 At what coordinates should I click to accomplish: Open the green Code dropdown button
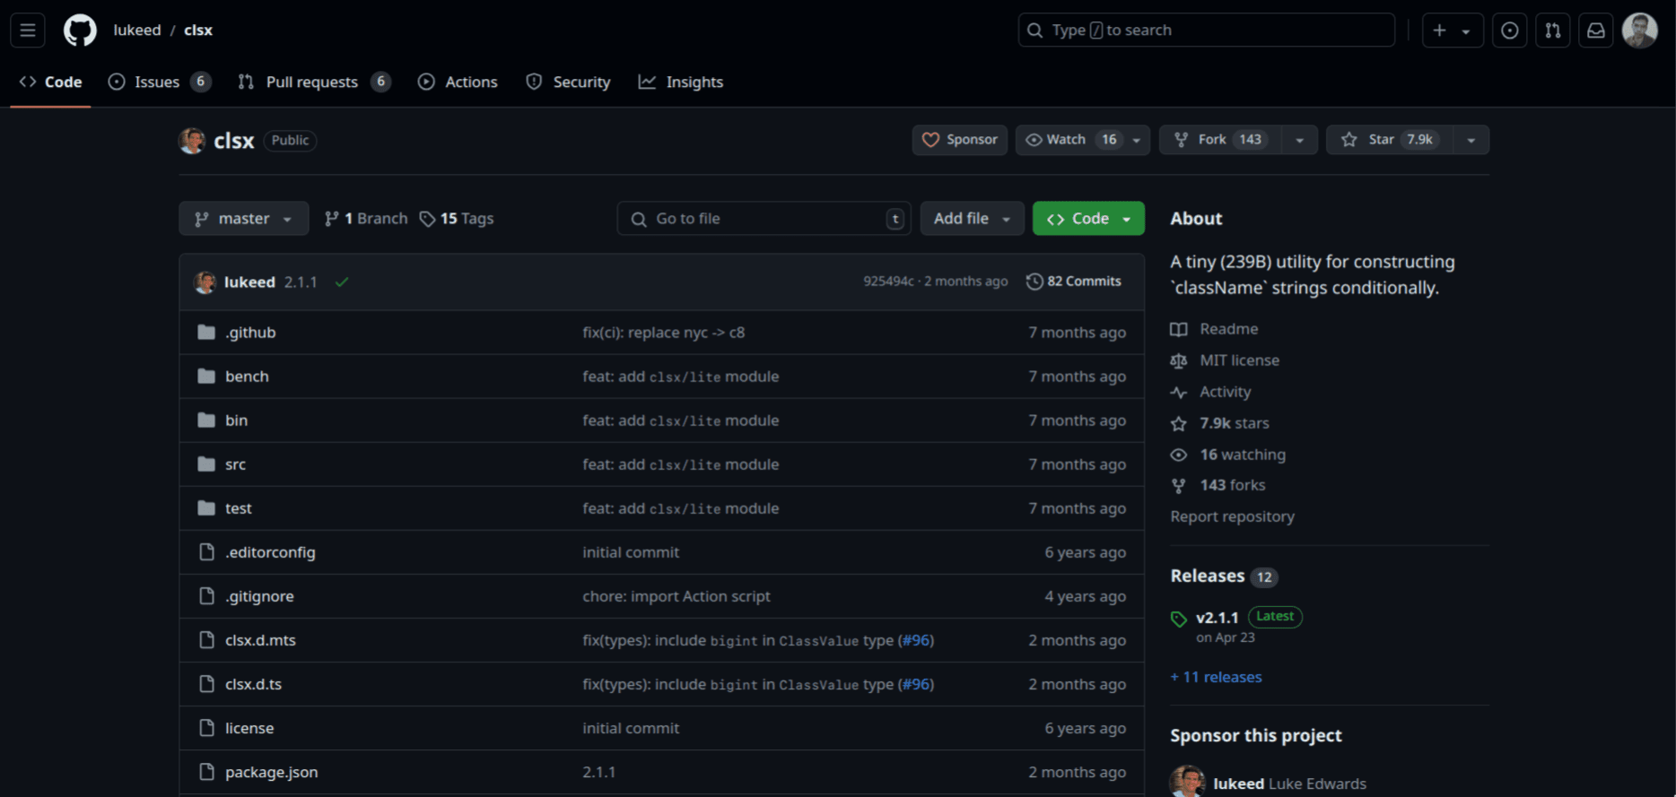point(1088,219)
